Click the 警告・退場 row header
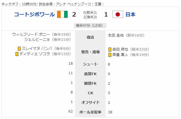181x119 pixels. (x=90, y=52)
